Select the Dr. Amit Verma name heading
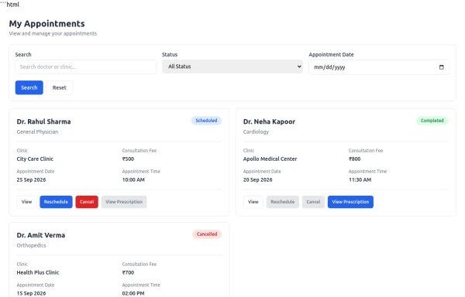This screenshot has height=297, width=465. click(x=40, y=235)
